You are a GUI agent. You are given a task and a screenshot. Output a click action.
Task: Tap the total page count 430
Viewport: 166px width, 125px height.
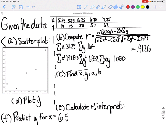[x=163, y=115]
